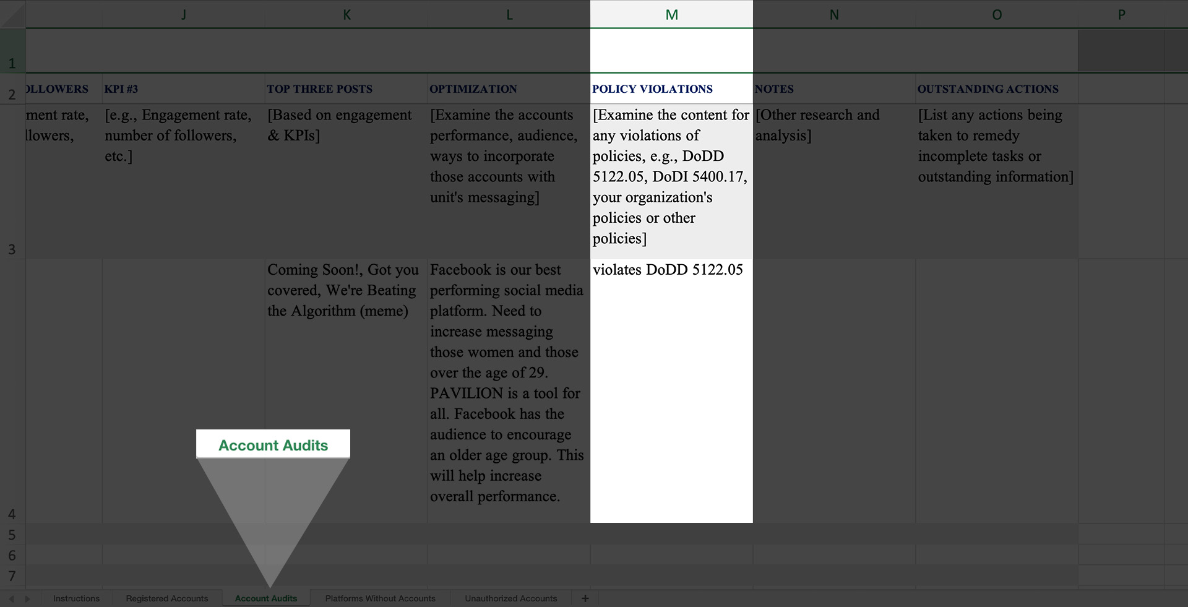Select column J header
Image resolution: width=1188 pixels, height=607 pixels.
click(184, 14)
